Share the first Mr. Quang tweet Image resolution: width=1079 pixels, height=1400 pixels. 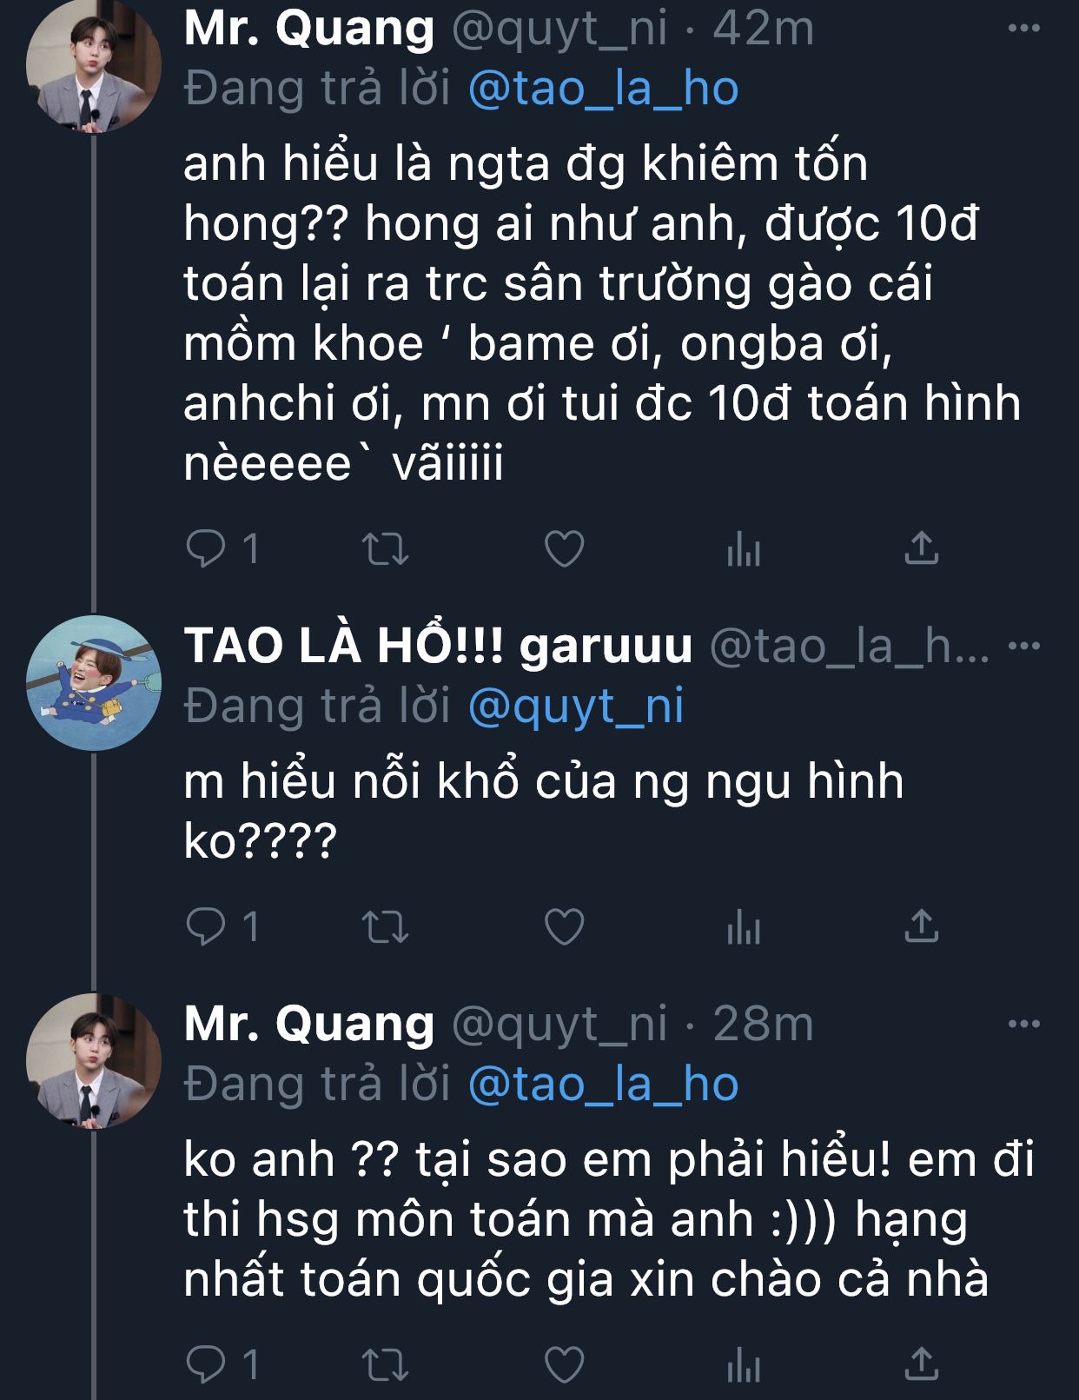click(x=921, y=548)
